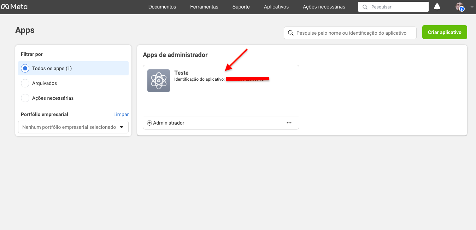
Task: Click the magnifier icon in the app search field
Action: pos(291,33)
